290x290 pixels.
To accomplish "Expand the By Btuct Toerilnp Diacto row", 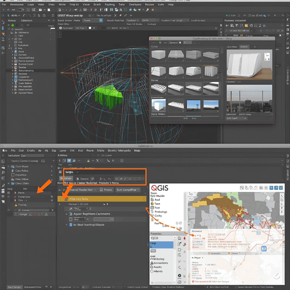I will (x=67, y=225).
